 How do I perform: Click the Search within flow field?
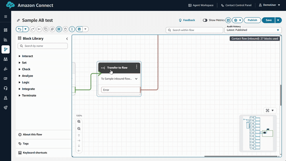coord(195,30)
